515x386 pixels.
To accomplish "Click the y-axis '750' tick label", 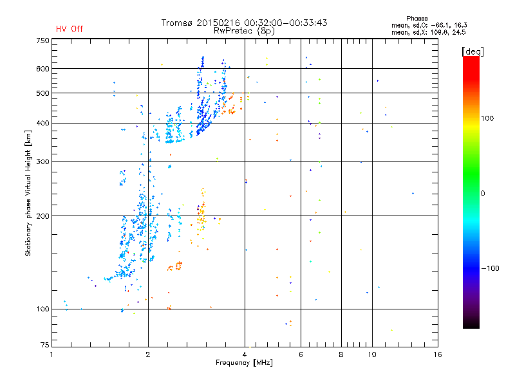I will (x=42, y=41).
